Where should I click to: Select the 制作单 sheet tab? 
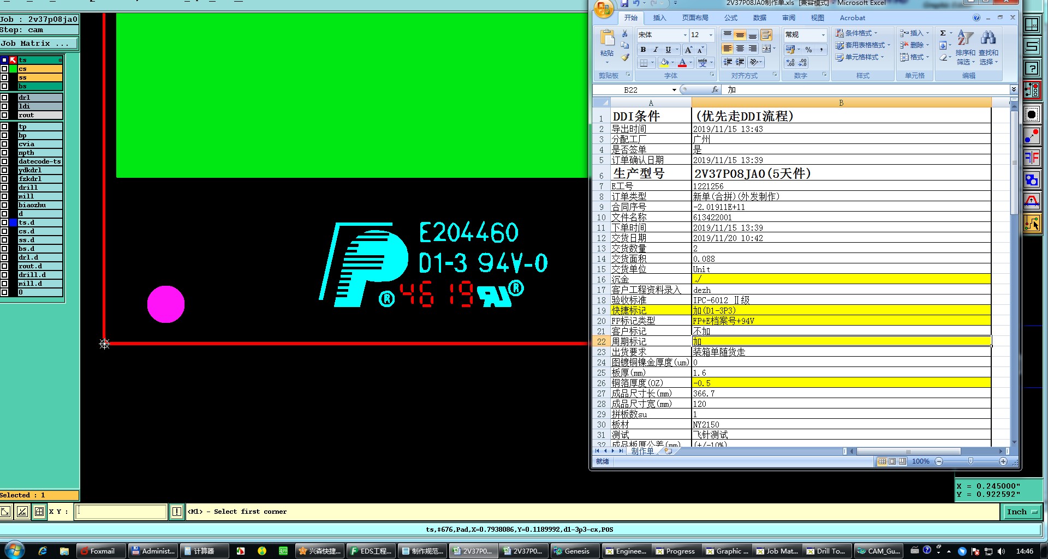point(642,451)
